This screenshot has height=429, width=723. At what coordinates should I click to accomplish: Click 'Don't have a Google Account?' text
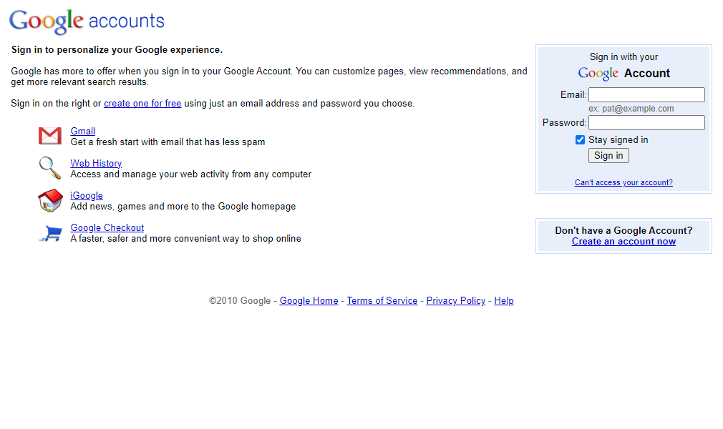[x=623, y=230]
